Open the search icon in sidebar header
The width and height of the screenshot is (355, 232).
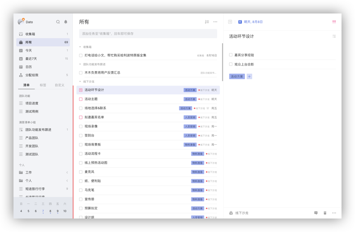pos(58,22)
